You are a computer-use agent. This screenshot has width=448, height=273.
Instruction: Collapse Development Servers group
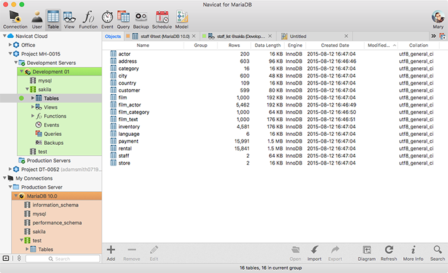tap(16, 62)
